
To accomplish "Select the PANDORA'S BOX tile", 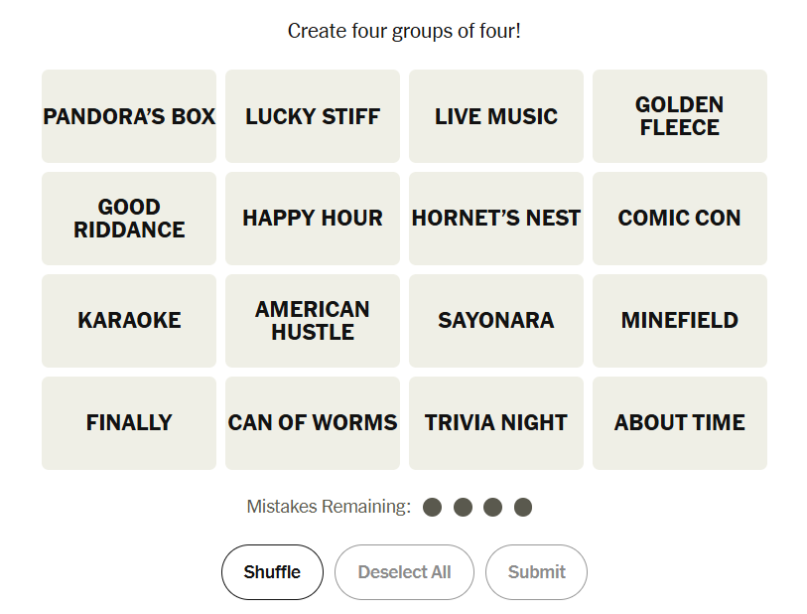I will tap(129, 116).
